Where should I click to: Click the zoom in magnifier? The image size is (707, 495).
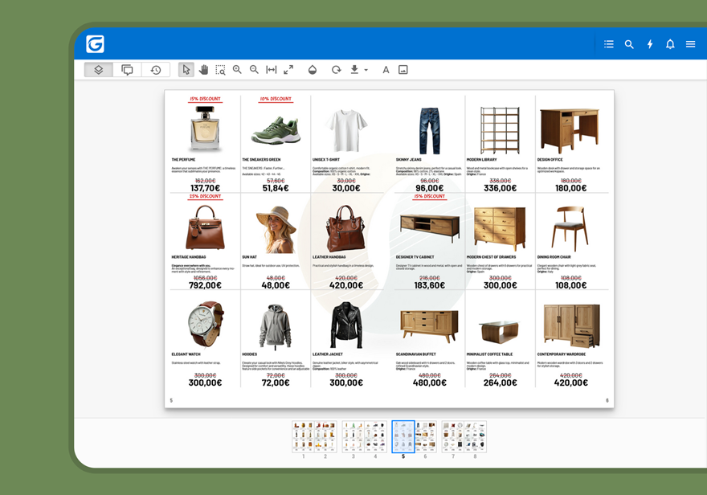237,69
